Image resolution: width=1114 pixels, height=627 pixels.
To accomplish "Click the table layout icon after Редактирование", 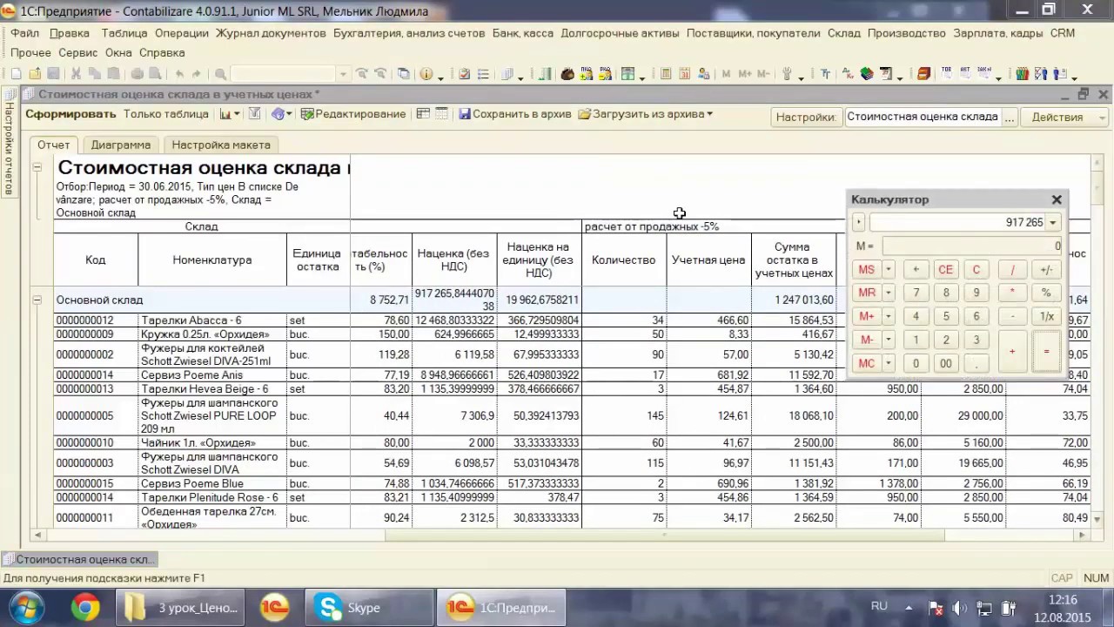I will point(423,114).
